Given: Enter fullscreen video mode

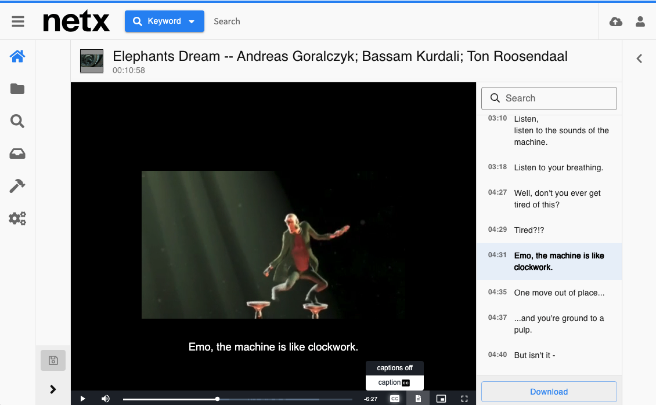Looking at the screenshot, I should (x=464, y=399).
